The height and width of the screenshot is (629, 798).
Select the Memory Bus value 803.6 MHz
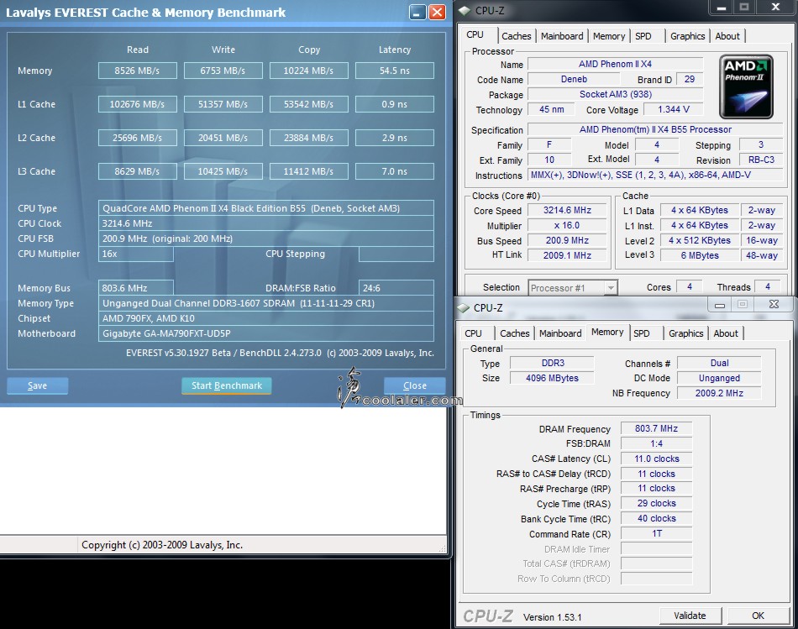coord(136,288)
